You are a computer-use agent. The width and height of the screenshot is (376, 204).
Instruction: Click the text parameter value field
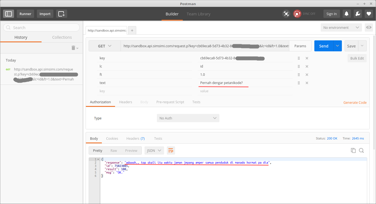[245, 83]
